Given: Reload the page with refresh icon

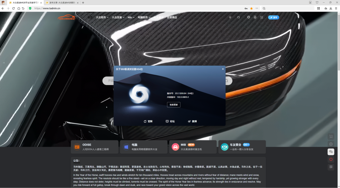Looking at the screenshot, I should [13, 8].
